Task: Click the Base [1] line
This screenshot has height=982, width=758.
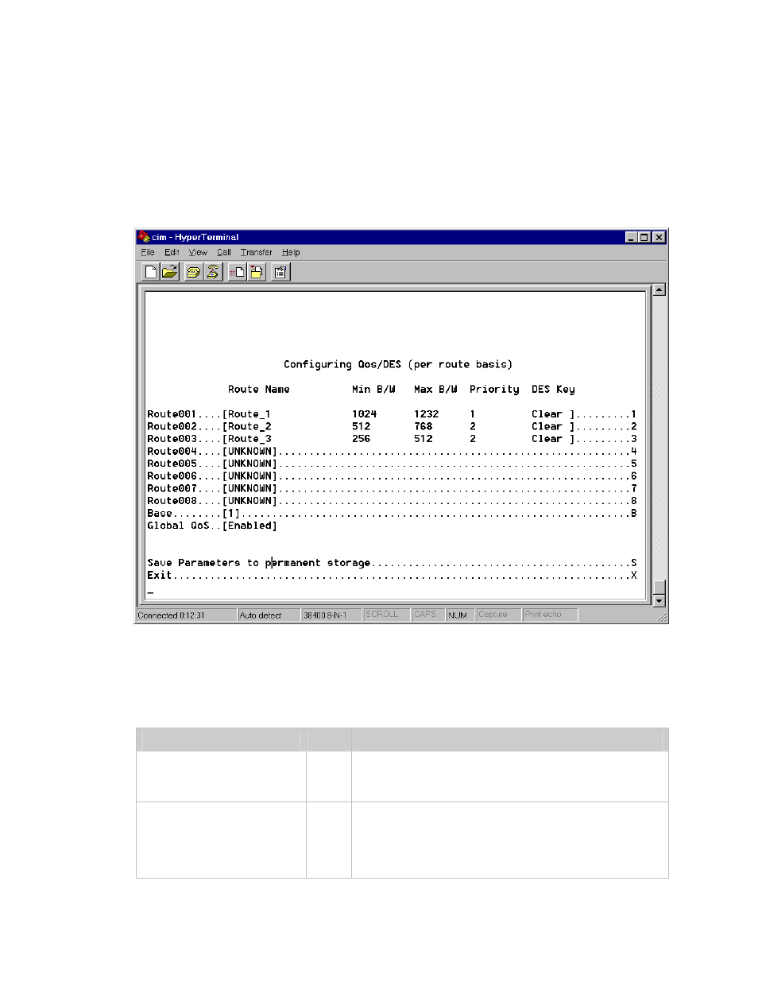Action: click(x=392, y=514)
